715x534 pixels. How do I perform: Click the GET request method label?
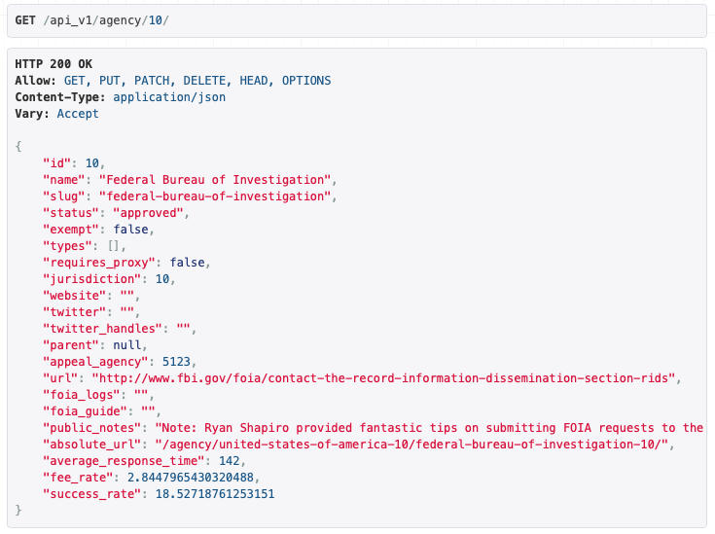(x=25, y=20)
